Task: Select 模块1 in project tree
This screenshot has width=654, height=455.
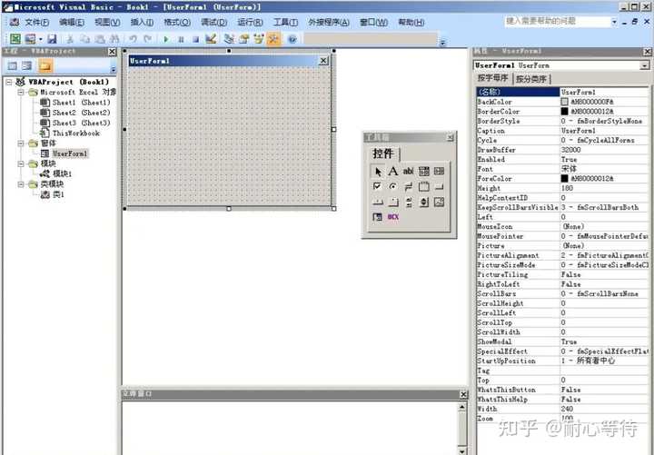Action: (62, 174)
